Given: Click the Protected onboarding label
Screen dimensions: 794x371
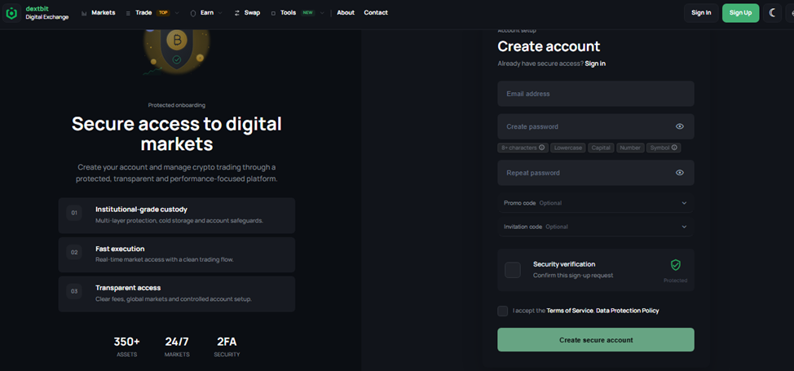Looking at the screenshot, I should (177, 105).
